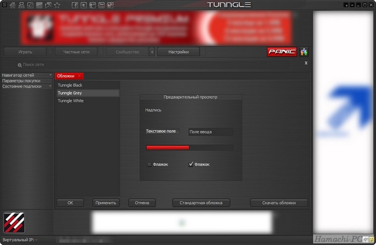
Task: Open the Twitter icon in title bar
Action: click(84, 5)
